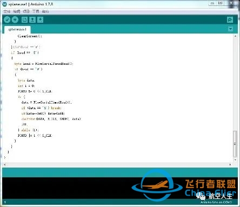Place cursor on the shiftOut code line
240x207 pixels.
click(51, 119)
